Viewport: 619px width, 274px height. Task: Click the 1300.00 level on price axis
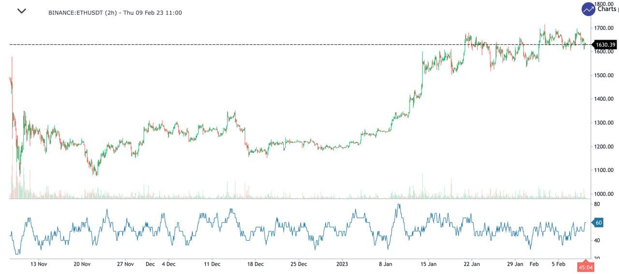pyautogui.click(x=604, y=123)
